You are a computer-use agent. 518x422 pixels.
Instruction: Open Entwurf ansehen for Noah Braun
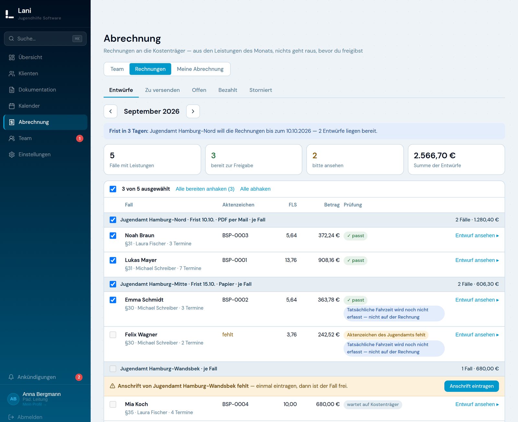tap(477, 235)
